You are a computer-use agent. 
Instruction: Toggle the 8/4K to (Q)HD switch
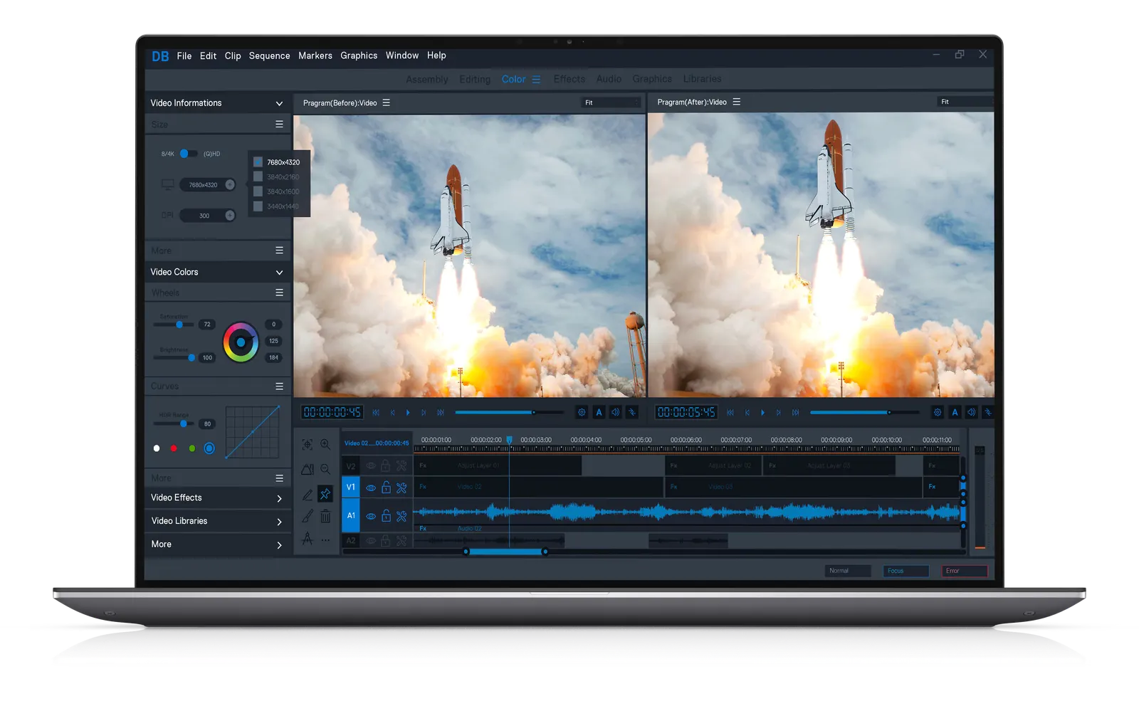point(188,153)
